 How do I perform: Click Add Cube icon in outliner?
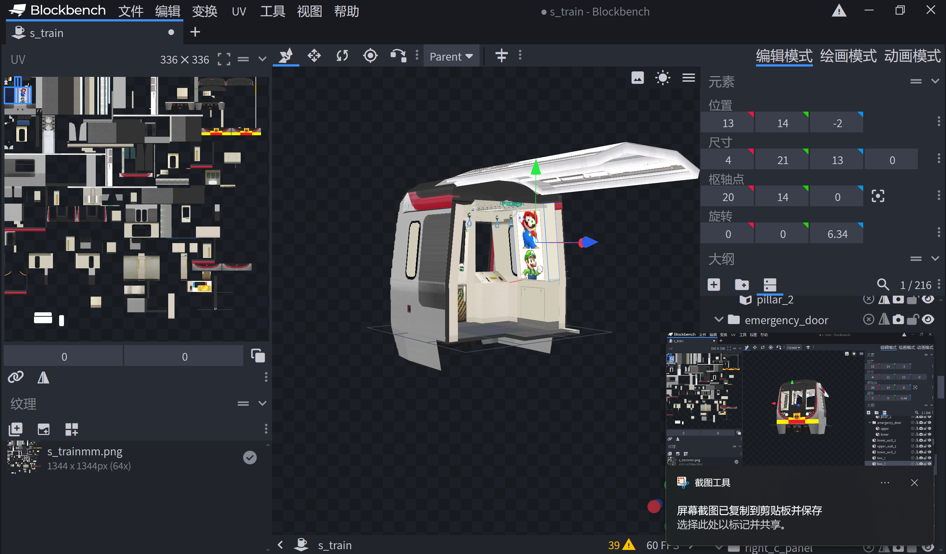click(713, 285)
